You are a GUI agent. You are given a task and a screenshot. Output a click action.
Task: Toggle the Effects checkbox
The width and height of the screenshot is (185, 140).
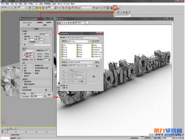23,68
